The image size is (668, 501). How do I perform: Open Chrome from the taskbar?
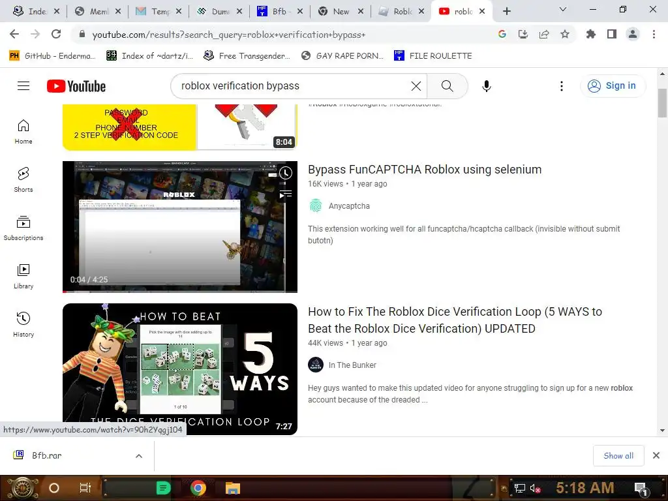198,488
